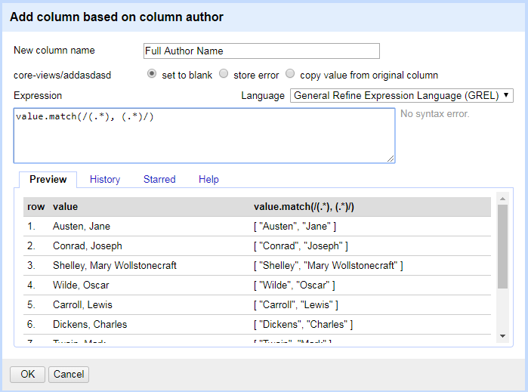Viewport: 528px width, 392px height.
Task: Click inside the GREL expression text area
Action: (x=204, y=134)
